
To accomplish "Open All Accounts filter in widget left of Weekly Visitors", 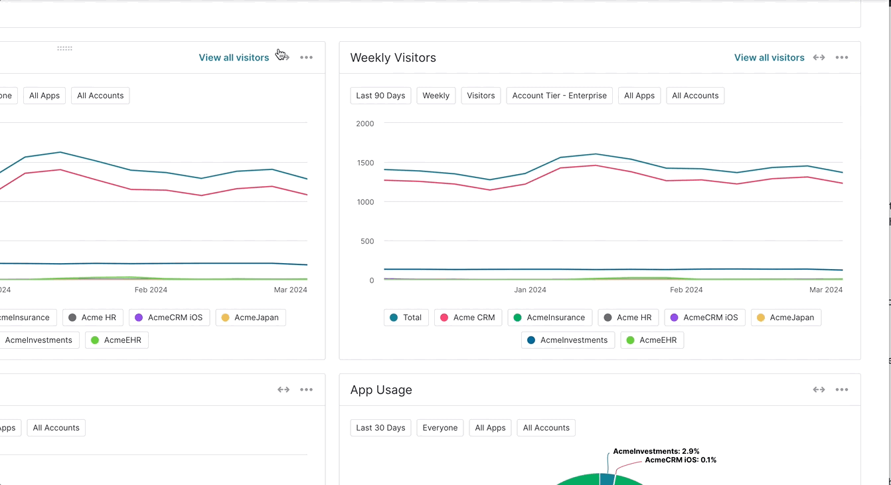I will [100, 96].
